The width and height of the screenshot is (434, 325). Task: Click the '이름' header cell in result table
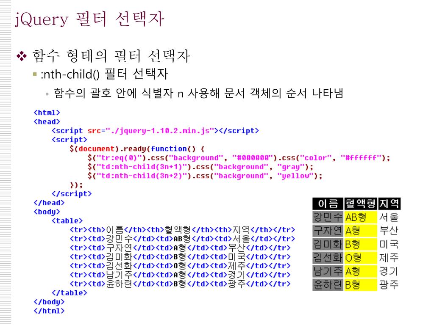pyautogui.click(x=328, y=204)
